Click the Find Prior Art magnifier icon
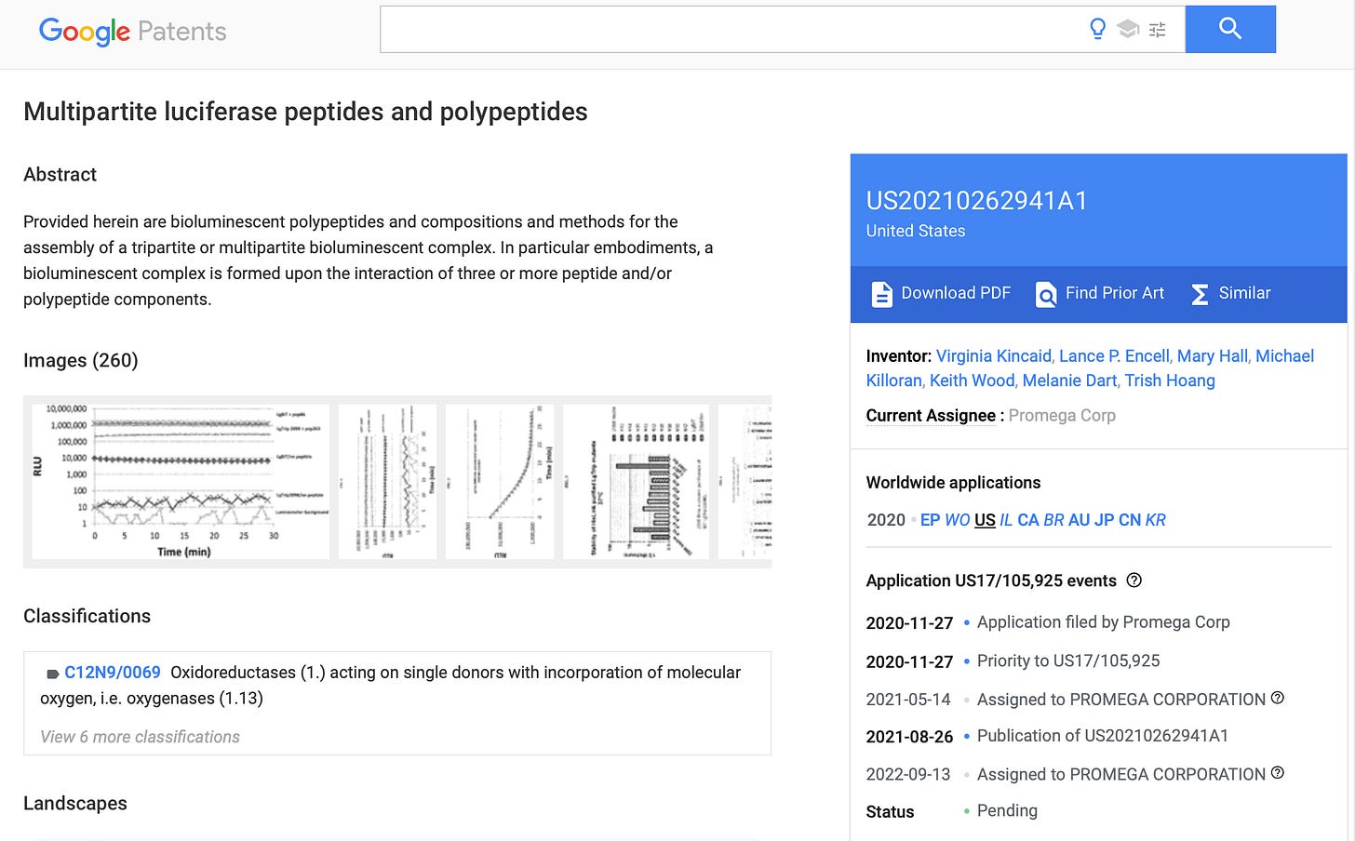Viewport: 1355px width, 841px height. pos(1046,294)
